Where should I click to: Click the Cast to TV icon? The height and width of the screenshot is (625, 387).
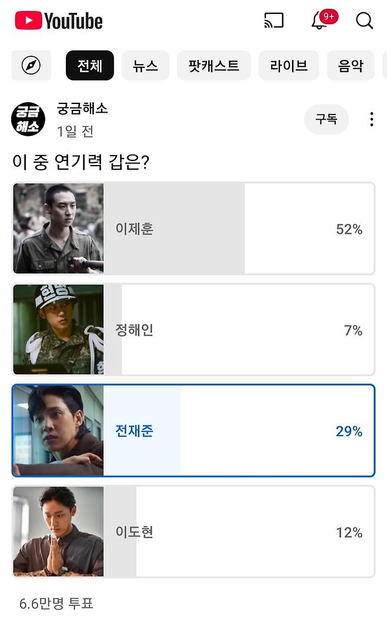(273, 21)
